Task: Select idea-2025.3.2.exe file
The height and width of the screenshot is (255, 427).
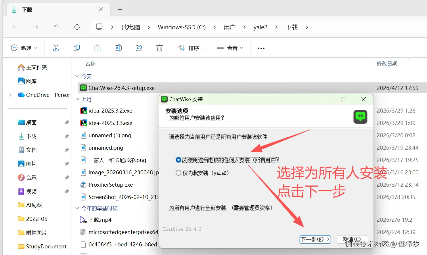Action: [x=110, y=111]
